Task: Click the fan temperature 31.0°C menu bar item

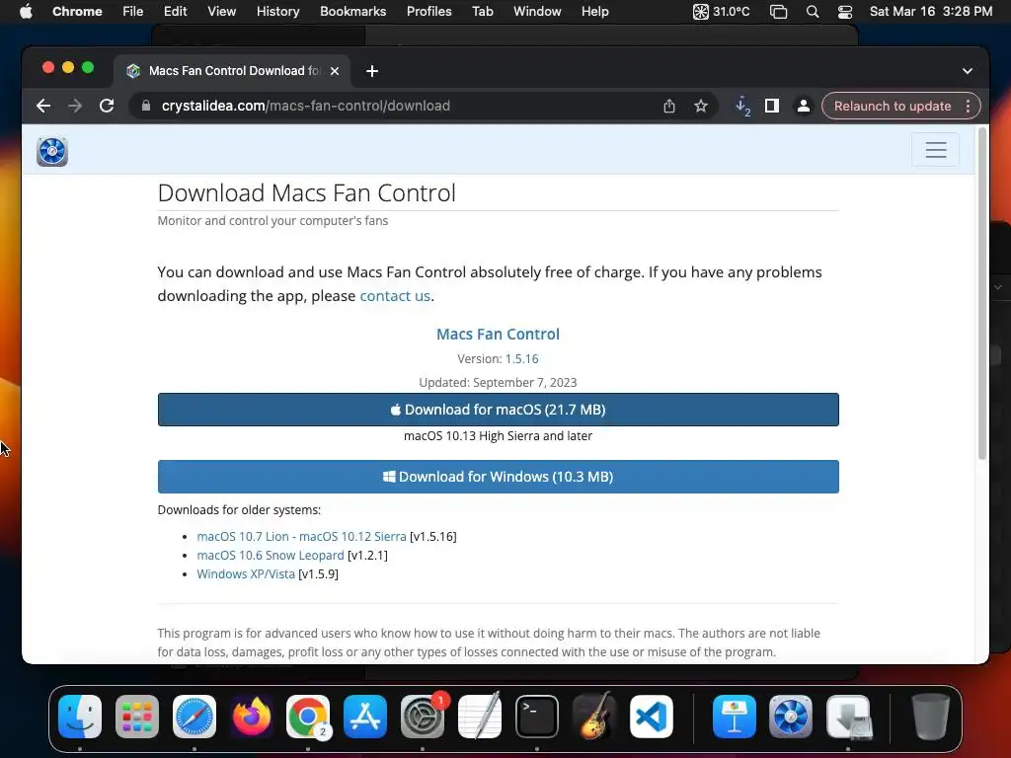Action: 721,12
